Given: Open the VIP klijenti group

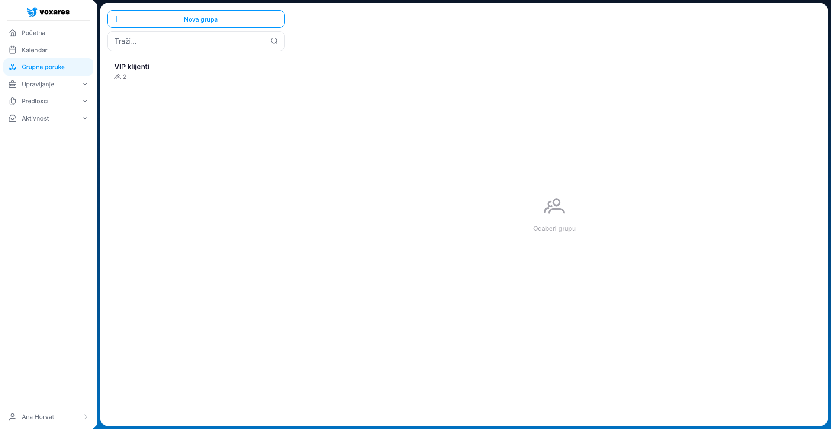Looking at the screenshot, I should (132, 67).
